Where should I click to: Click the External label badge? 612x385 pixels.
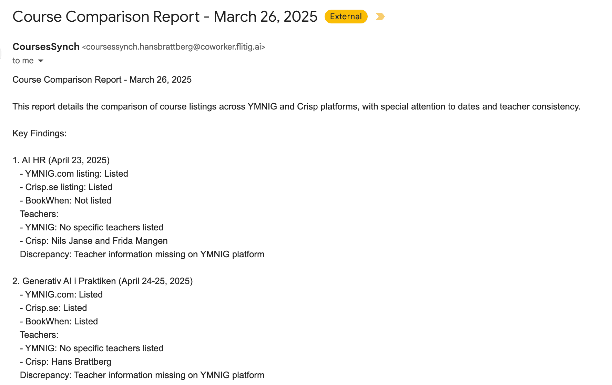coord(346,17)
